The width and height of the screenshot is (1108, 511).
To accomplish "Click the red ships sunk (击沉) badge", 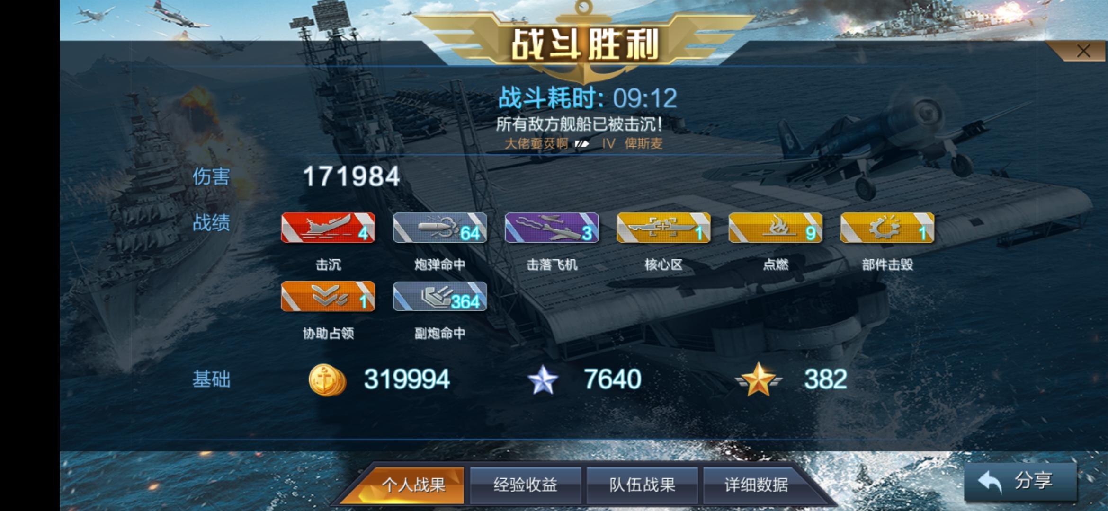I will (x=328, y=228).
